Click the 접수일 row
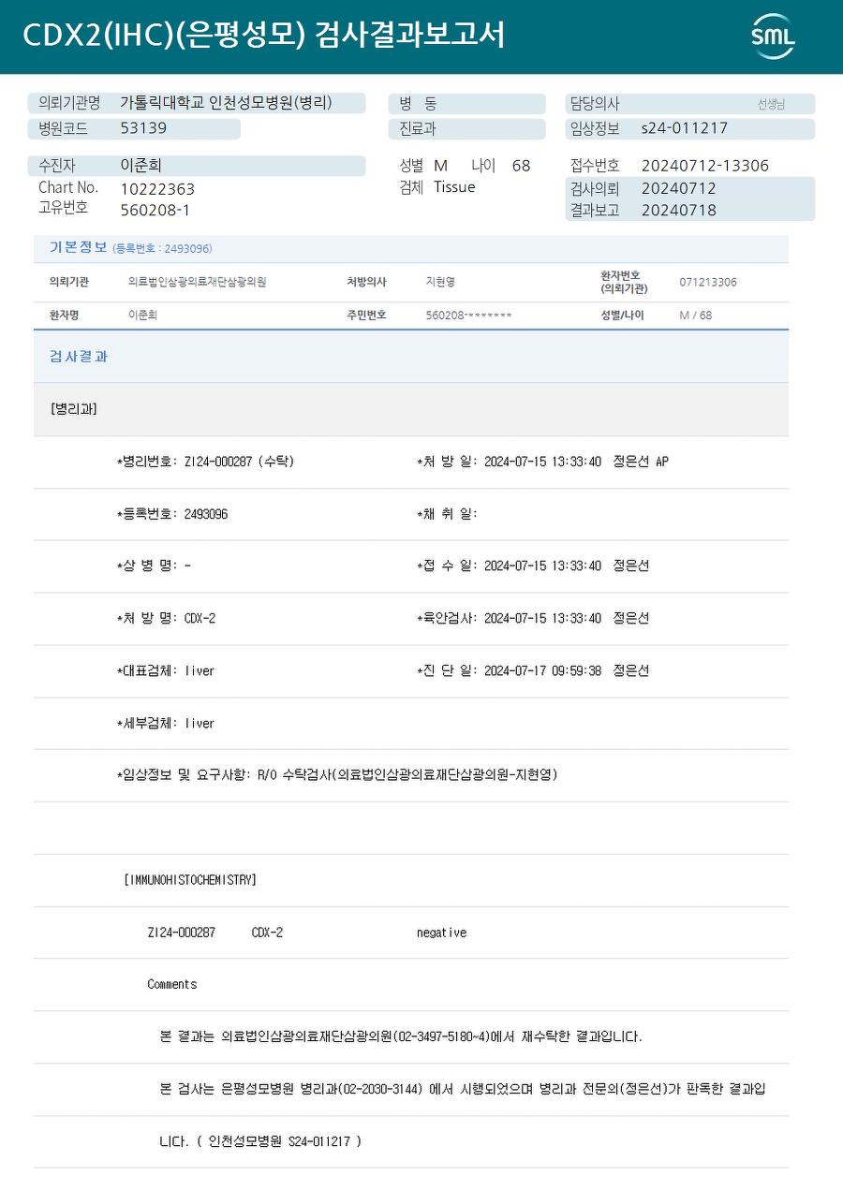The image size is (843, 1190). click(x=532, y=566)
